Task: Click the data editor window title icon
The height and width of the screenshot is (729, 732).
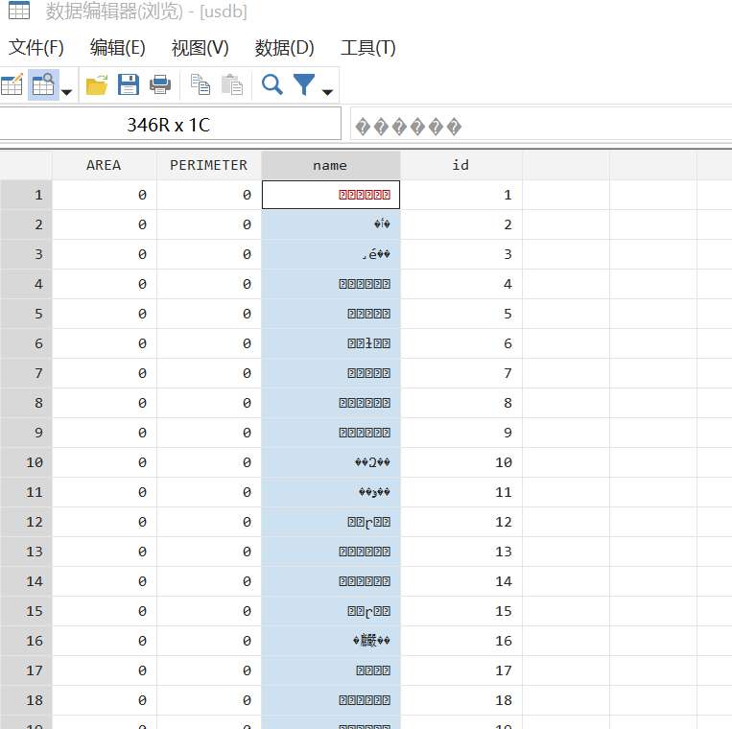Action: coord(19,11)
